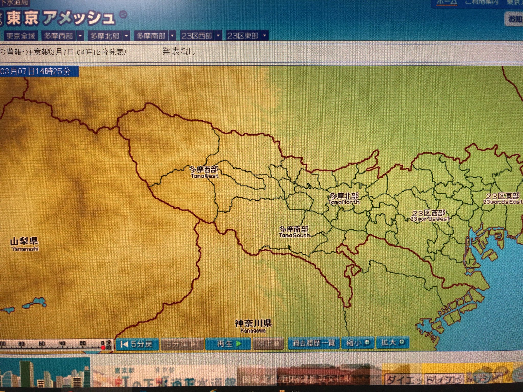Click the 23区西部 map region label

(x=429, y=215)
